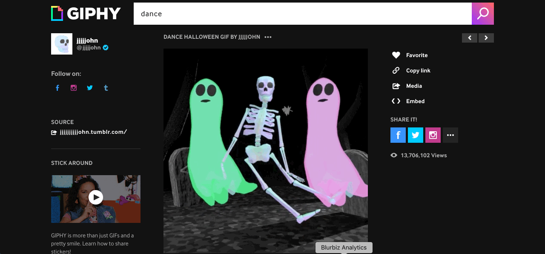
Task: Open the Media option label
Action: [x=414, y=86]
